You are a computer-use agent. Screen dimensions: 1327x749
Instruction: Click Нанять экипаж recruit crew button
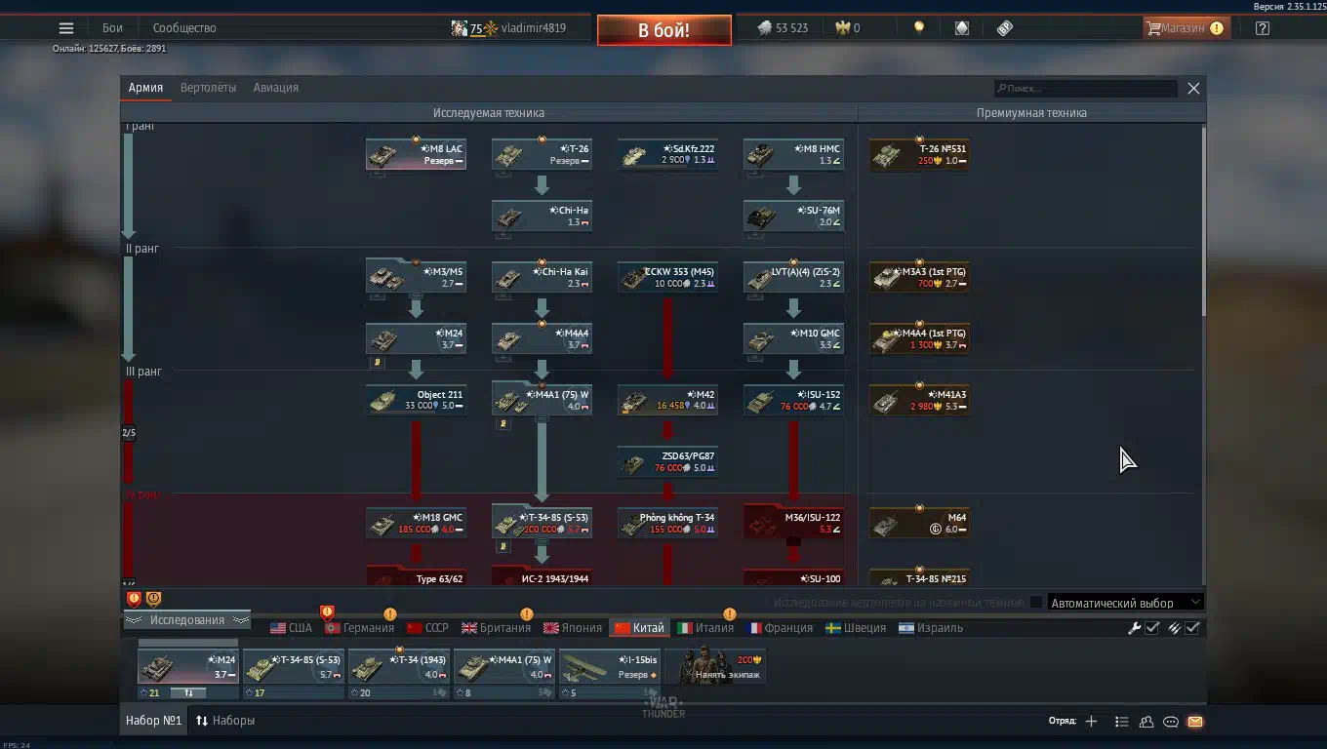click(715, 667)
